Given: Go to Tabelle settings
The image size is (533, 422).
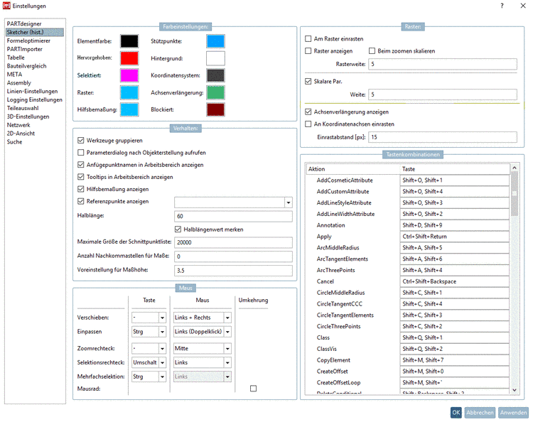Looking at the screenshot, I should [x=16, y=58].
